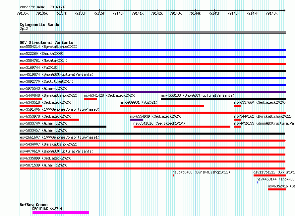Screen dimensions: 295x216
Task: Click the DGV Structural Variants track title
Action: coord(46,43)
